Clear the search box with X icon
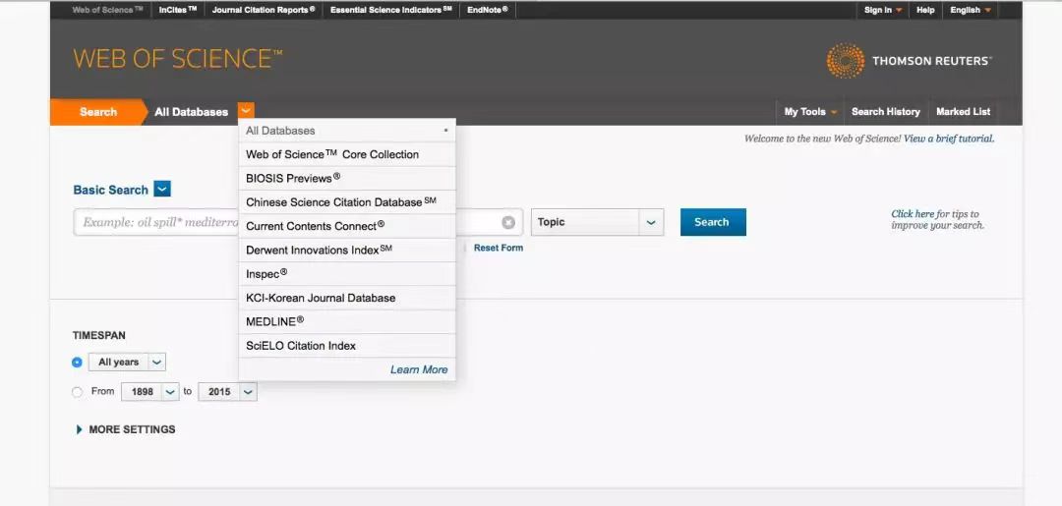The height and width of the screenshot is (506, 1062). click(x=508, y=223)
